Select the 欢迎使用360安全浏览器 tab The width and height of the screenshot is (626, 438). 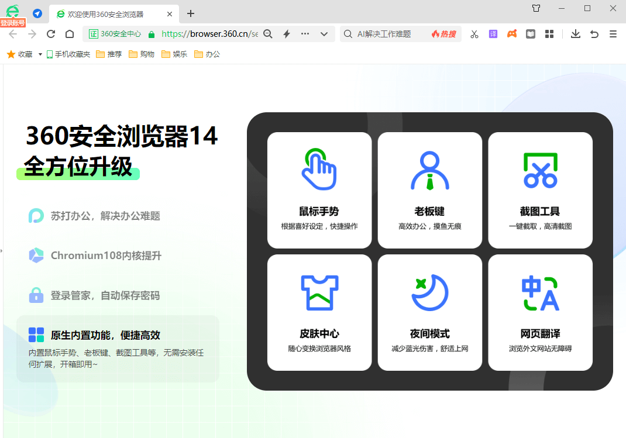(x=113, y=14)
